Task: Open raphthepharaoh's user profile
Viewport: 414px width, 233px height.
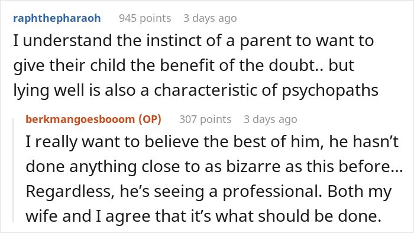Action: click(x=57, y=18)
